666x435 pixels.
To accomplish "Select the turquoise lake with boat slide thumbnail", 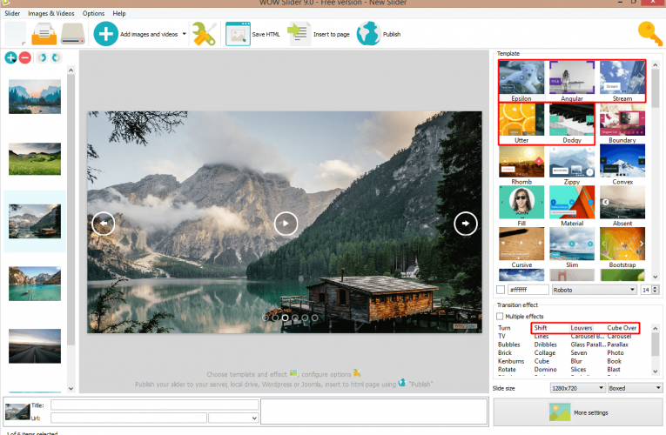I will (35, 284).
